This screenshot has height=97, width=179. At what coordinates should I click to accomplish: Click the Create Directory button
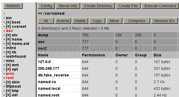tap(98, 6)
